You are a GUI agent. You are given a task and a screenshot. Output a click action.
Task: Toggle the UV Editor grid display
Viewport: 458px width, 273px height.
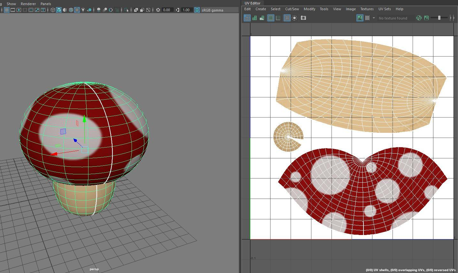pyautogui.click(x=287, y=18)
